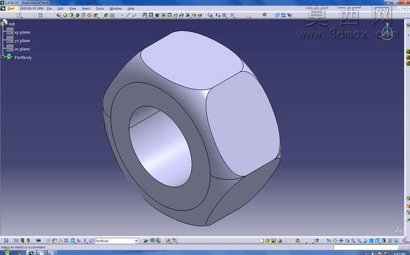
Task: Click the Print icon
Action: pyautogui.click(x=279, y=240)
